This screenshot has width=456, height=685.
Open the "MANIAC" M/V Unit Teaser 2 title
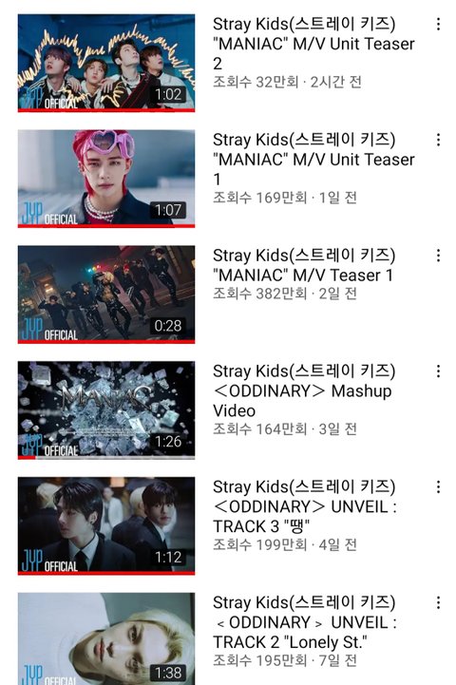click(313, 44)
